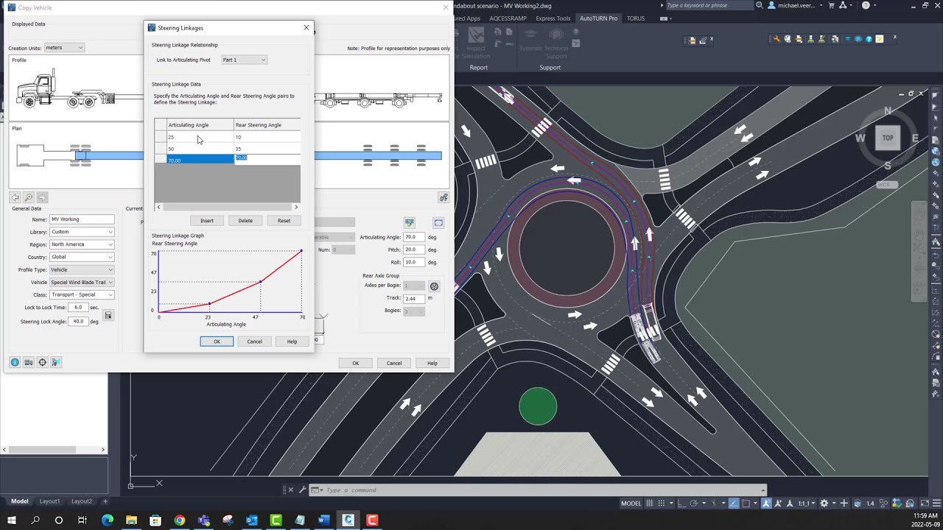Cancel the Steering Linkages dialog
The height and width of the screenshot is (530, 943).
pyautogui.click(x=254, y=342)
